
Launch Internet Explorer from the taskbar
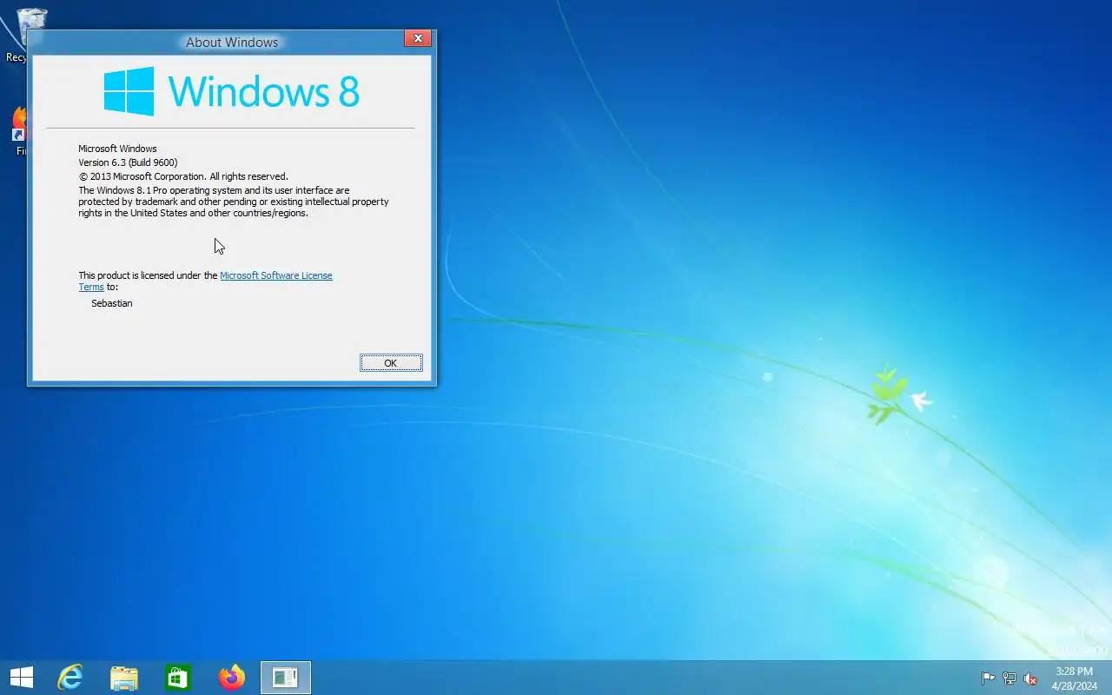coord(69,678)
